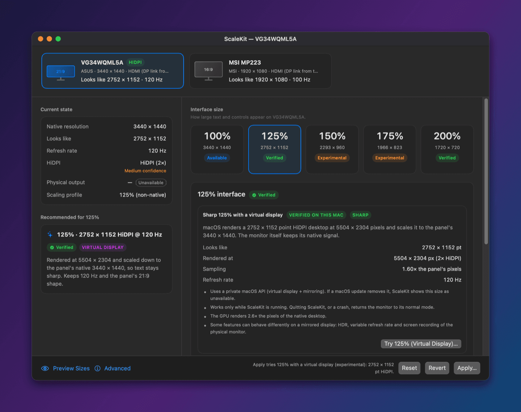This screenshot has width=521, height=412.
Task: Click the HiDPI (2×) value
Action: pyautogui.click(x=153, y=163)
